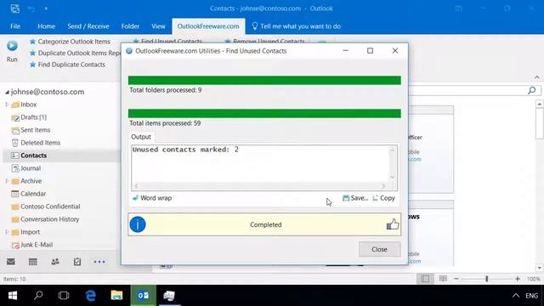This screenshot has height=306, width=544.
Task: Open File Explorer from taskbar
Action: tap(116, 296)
